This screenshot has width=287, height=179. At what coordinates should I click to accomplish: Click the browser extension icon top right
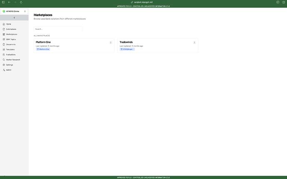click(278, 2)
